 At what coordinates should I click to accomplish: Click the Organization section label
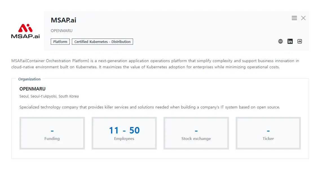click(29, 79)
